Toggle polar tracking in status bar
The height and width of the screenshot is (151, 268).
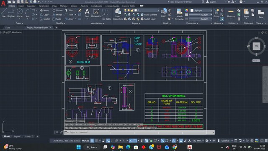pyautogui.click(x=116, y=141)
